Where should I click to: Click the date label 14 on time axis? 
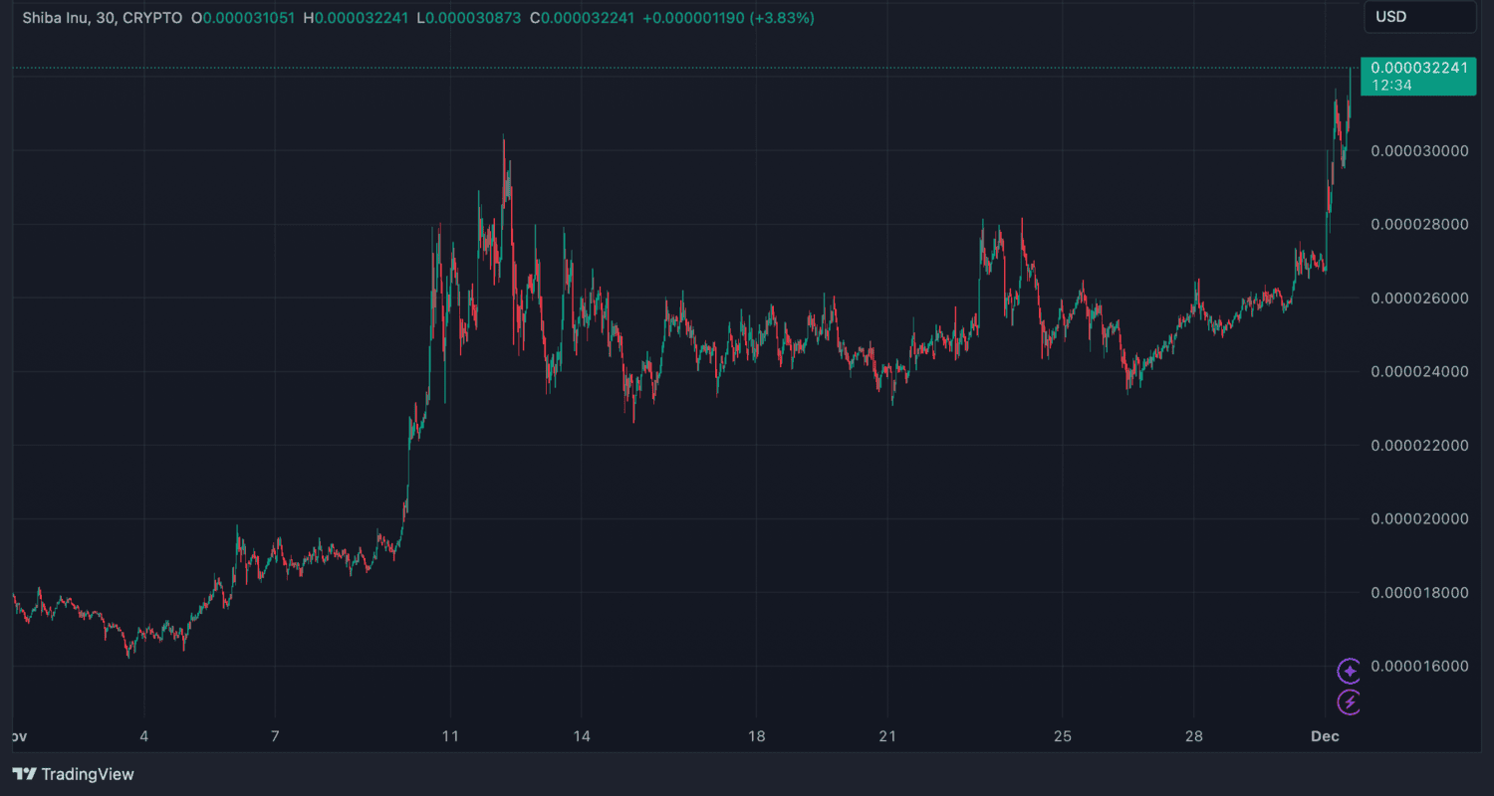[x=582, y=737]
